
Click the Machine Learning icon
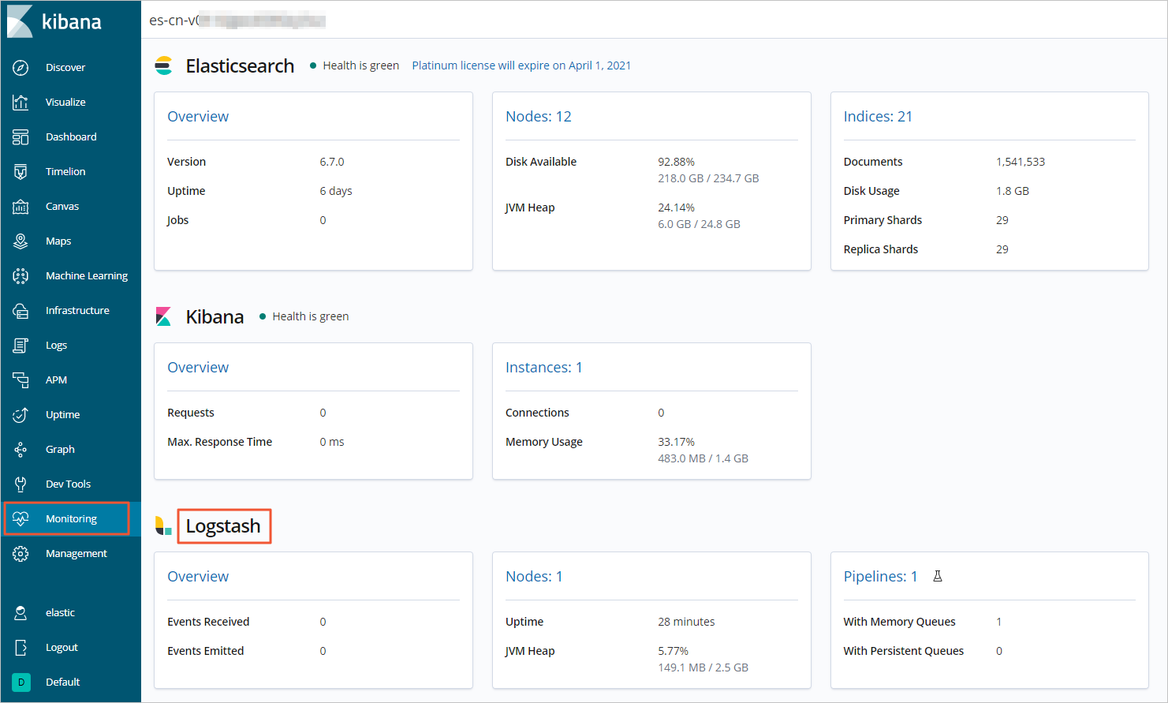point(21,276)
